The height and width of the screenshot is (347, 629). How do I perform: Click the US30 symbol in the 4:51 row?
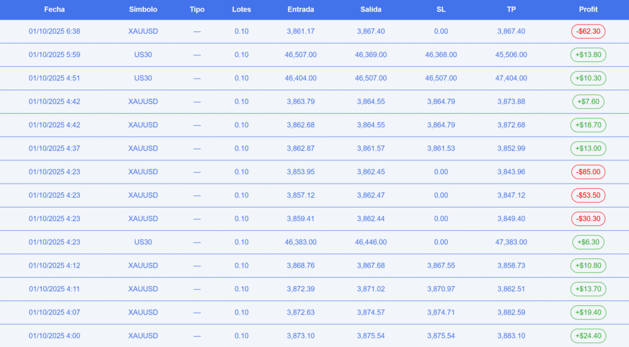143,78
